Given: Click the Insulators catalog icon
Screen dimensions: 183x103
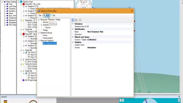Looking at the screenshot, I should coord(7,11).
